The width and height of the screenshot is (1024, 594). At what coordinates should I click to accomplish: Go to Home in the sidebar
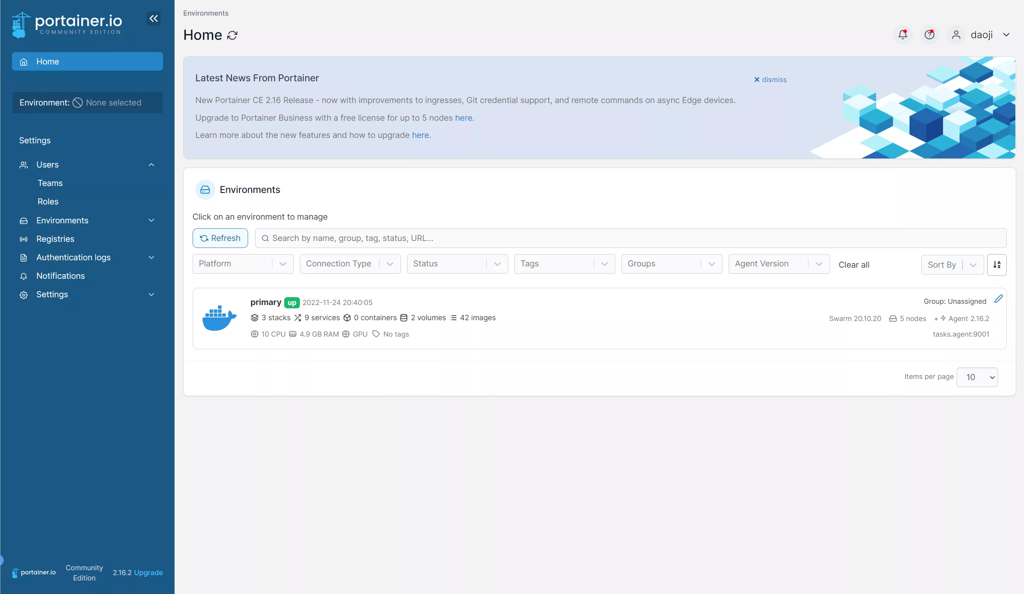click(x=87, y=62)
